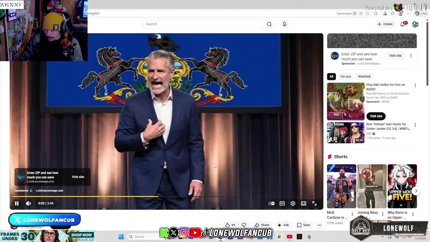Turn on closed captions (CC) button

click(x=282, y=203)
